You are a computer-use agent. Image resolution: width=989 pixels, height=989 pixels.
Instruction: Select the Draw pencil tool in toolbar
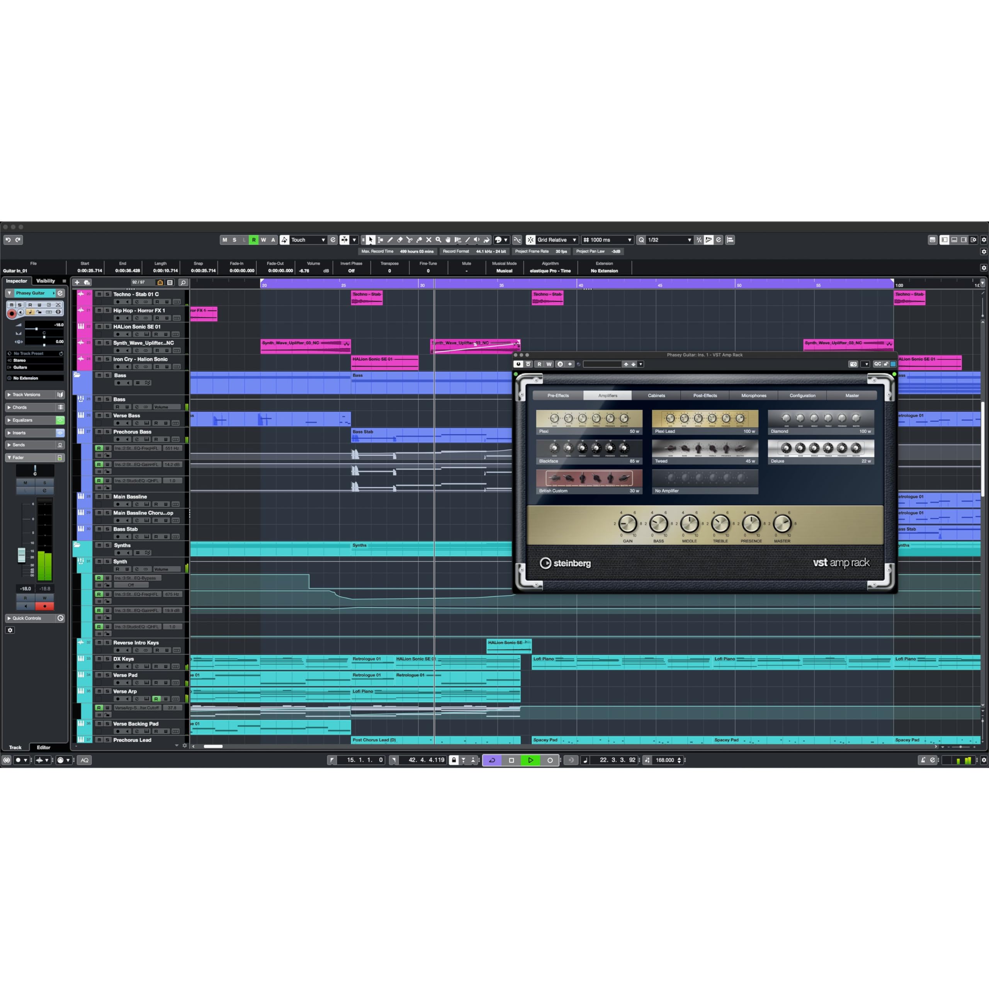click(391, 240)
